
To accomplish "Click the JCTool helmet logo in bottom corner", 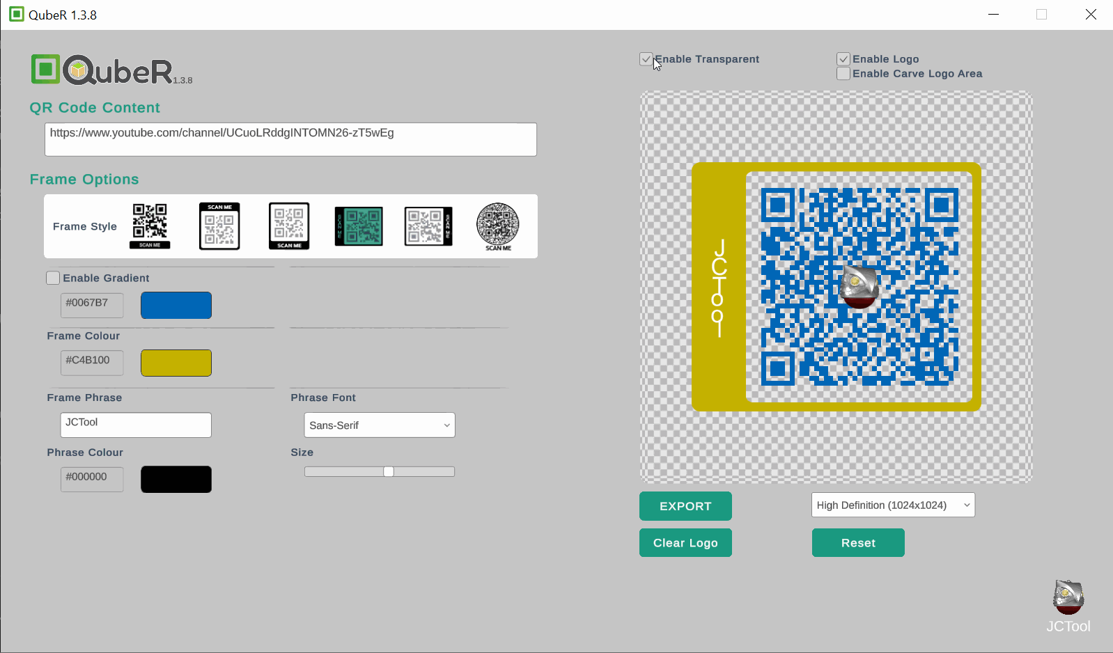I will point(1068,597).
